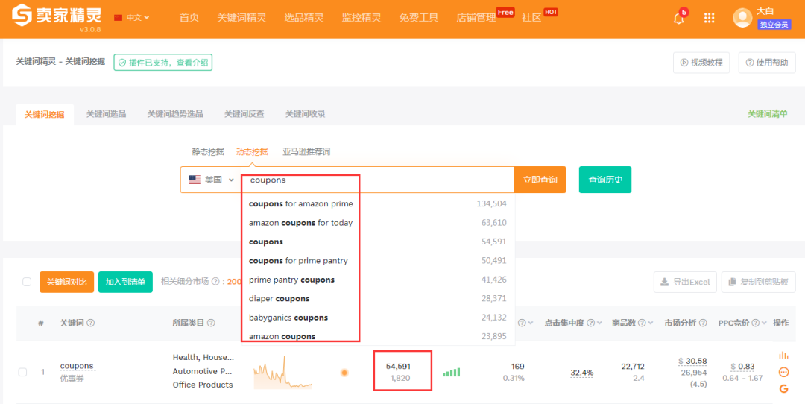805x404 pixels.
Task: Tick the select-all checkbox above table
Action: tap(27, 282)
